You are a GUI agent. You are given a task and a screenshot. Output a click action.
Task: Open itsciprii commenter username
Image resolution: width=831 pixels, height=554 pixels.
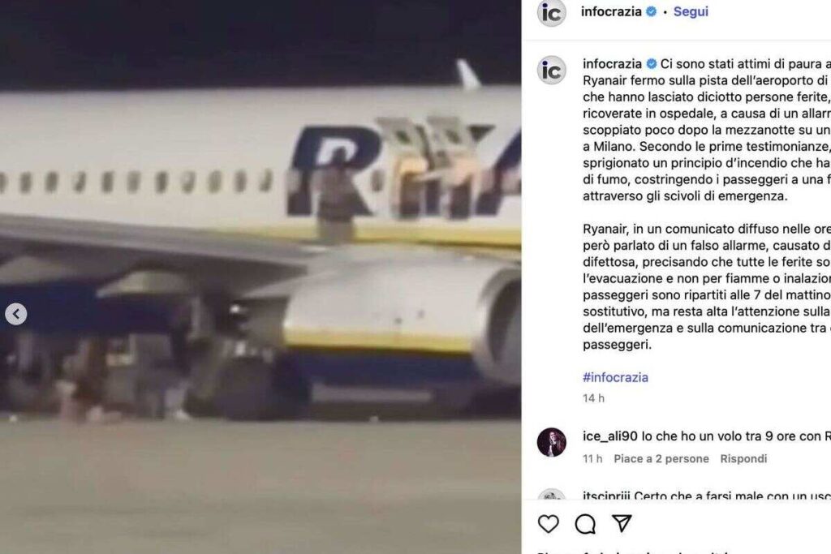click(x=606, y=496)
